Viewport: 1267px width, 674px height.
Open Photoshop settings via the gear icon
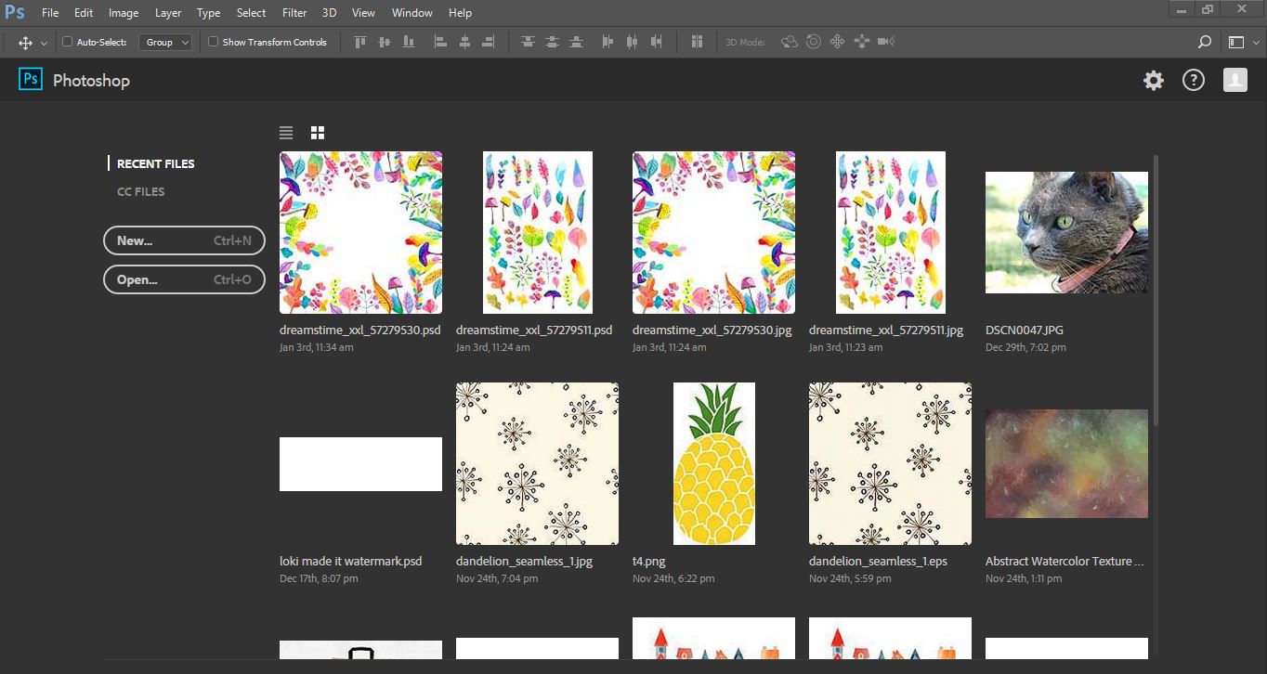coord(1153,80)
